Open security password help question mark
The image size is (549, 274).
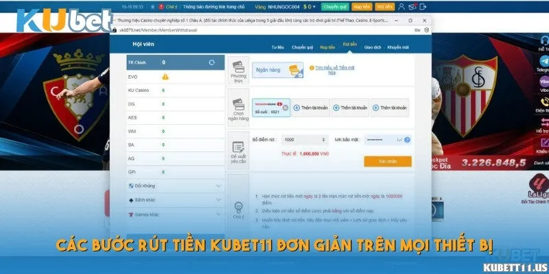coord(407,140)
